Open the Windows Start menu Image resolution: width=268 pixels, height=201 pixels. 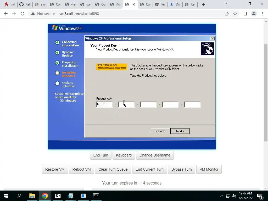coord(6,196)
